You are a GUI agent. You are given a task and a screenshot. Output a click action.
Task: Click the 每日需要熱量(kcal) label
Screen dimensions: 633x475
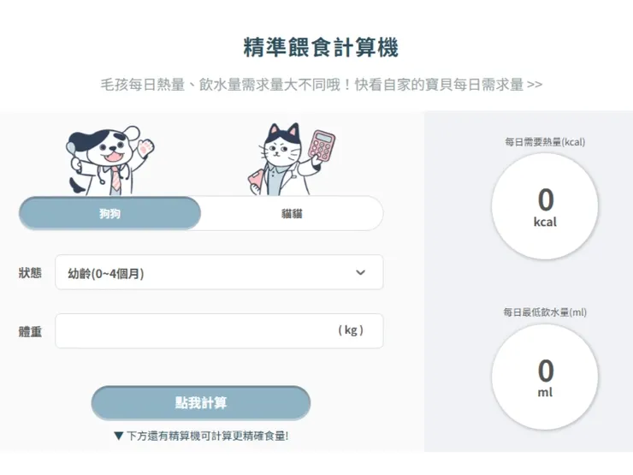pyautogui.click(x=545, y=142)
